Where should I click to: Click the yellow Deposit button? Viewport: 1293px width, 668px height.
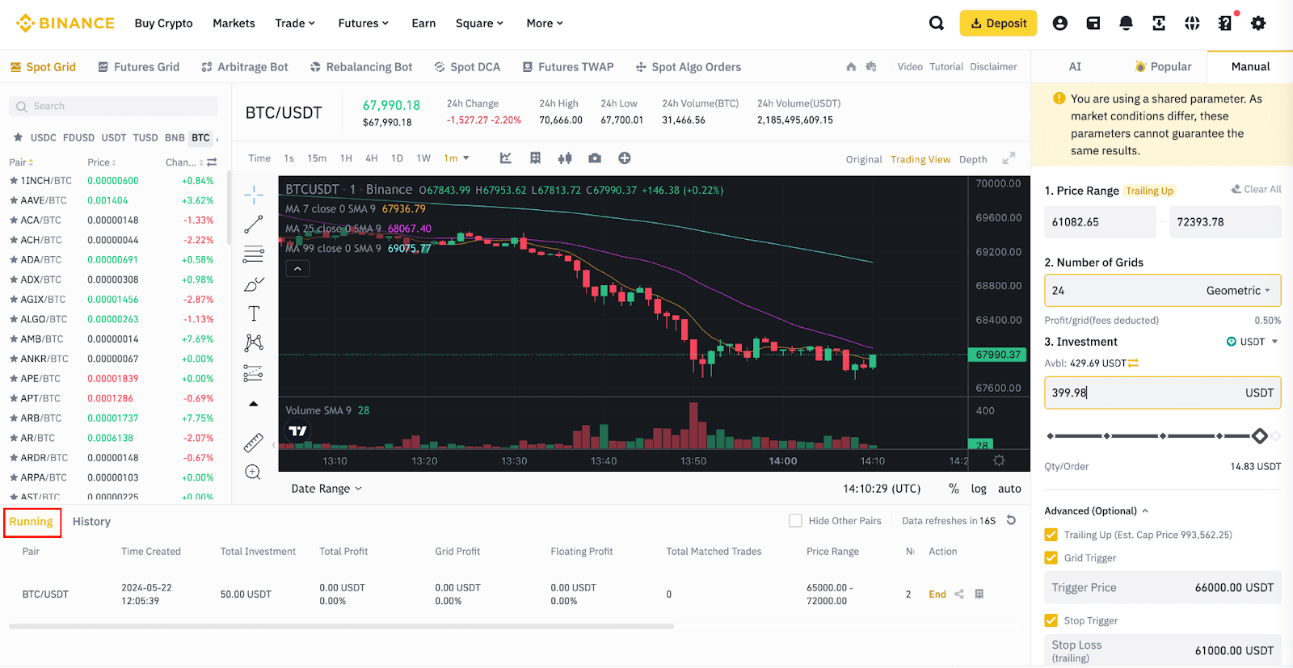pyautogui.click(x=998, y=23)
